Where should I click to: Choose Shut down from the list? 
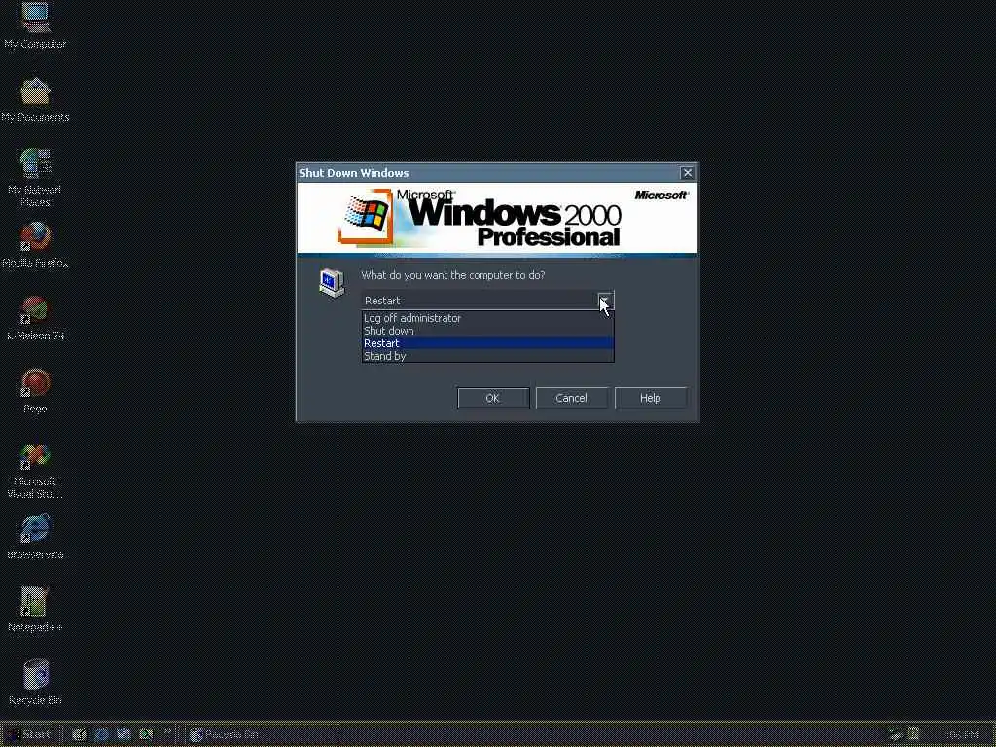[x=488, y=331]
